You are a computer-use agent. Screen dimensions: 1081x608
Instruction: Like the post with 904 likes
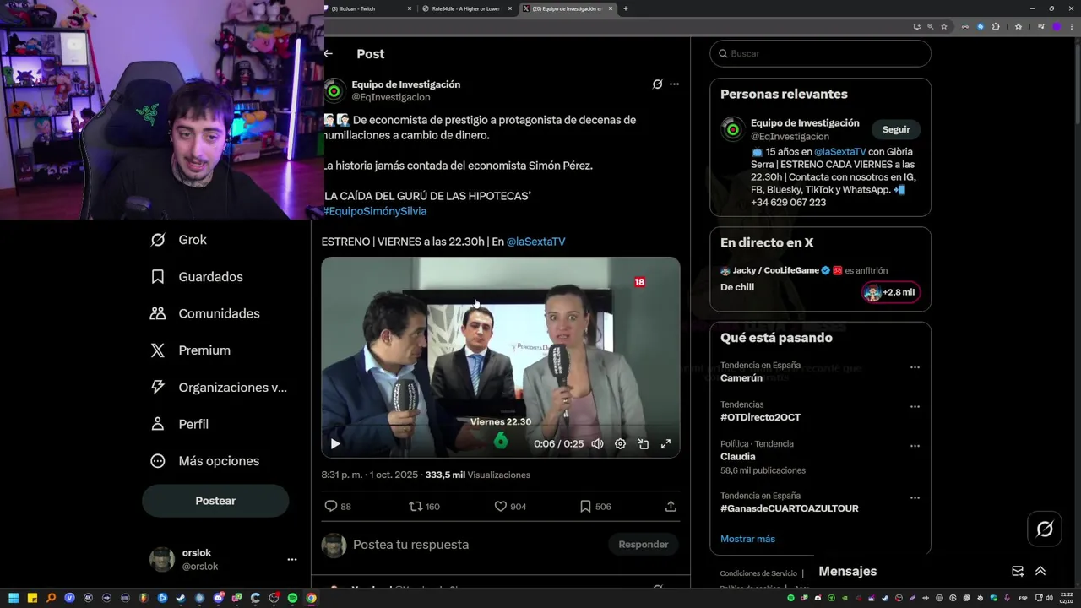[510, 507]
